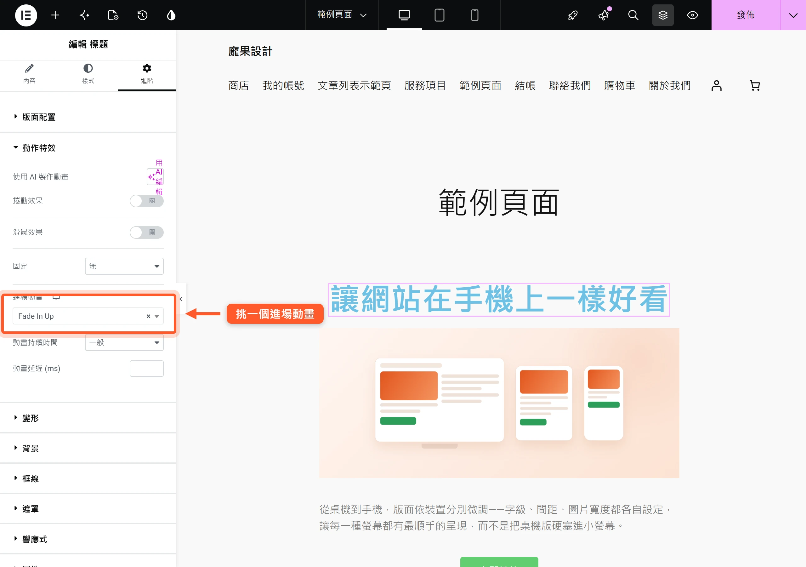The image size is (806, 567).
Task: Expand the 版面配置 section
Action: click(x=88, y=117)
